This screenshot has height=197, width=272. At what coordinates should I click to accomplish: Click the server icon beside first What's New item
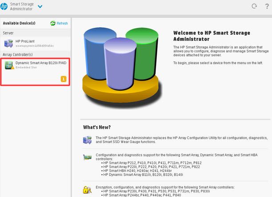[87, 140]
